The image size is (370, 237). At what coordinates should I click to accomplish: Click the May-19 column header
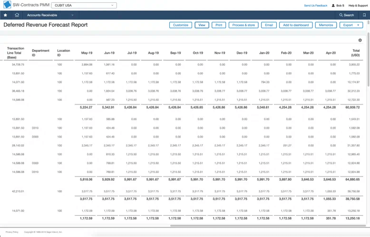(87, 53)
